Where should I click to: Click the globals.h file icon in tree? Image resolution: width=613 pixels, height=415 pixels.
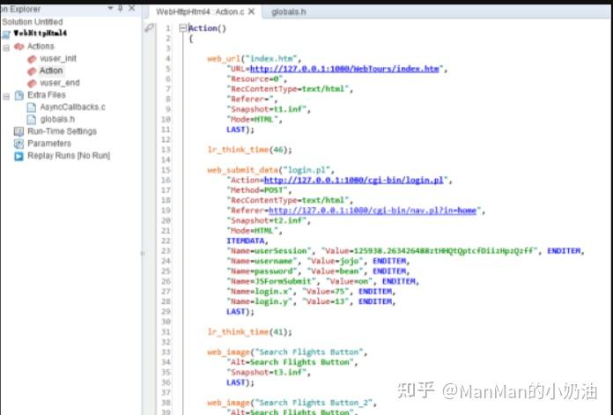(x=32, y=119)
